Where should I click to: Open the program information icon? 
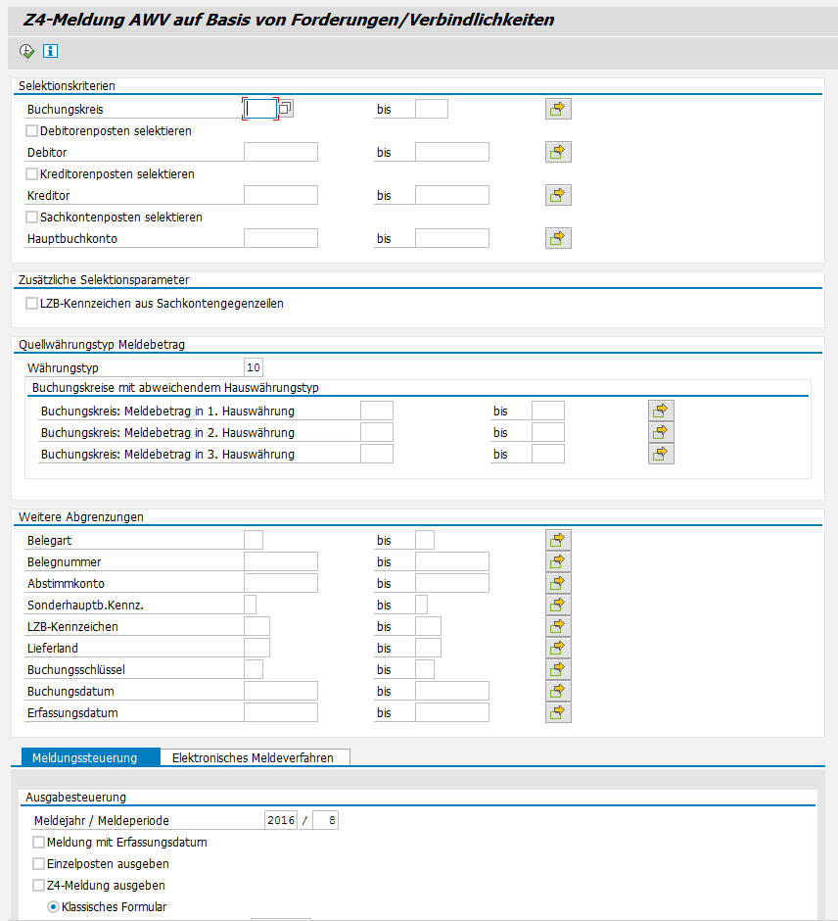pos(50,51)
